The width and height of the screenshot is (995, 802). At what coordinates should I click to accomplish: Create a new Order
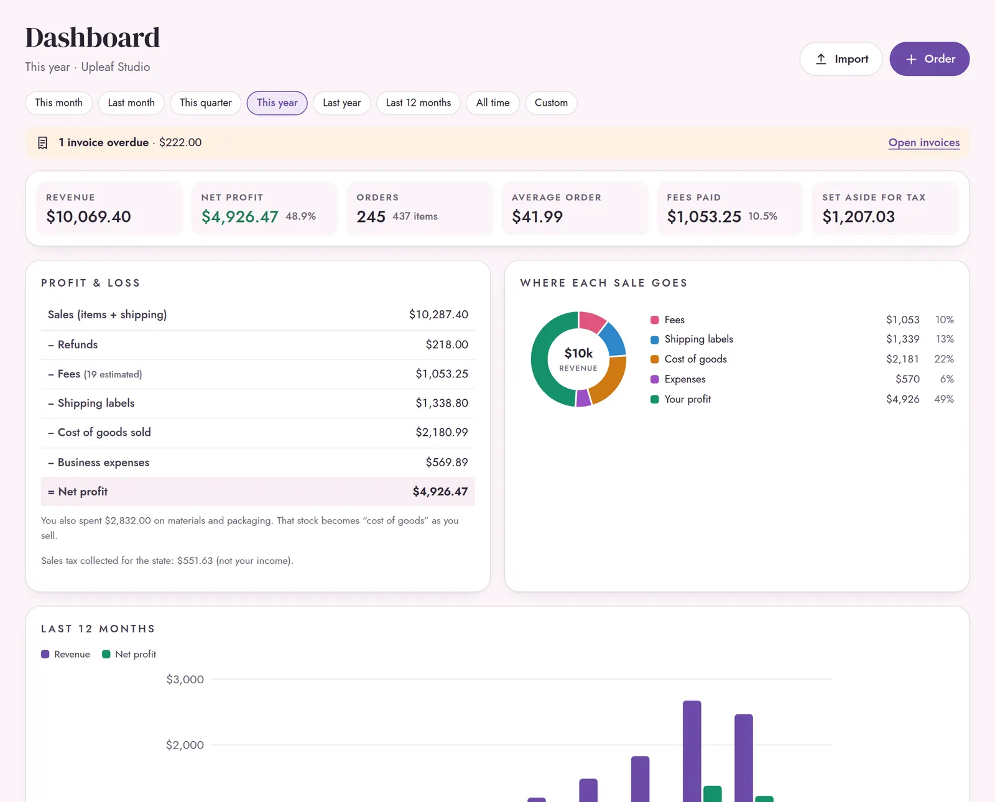click(x=930, y=59)
